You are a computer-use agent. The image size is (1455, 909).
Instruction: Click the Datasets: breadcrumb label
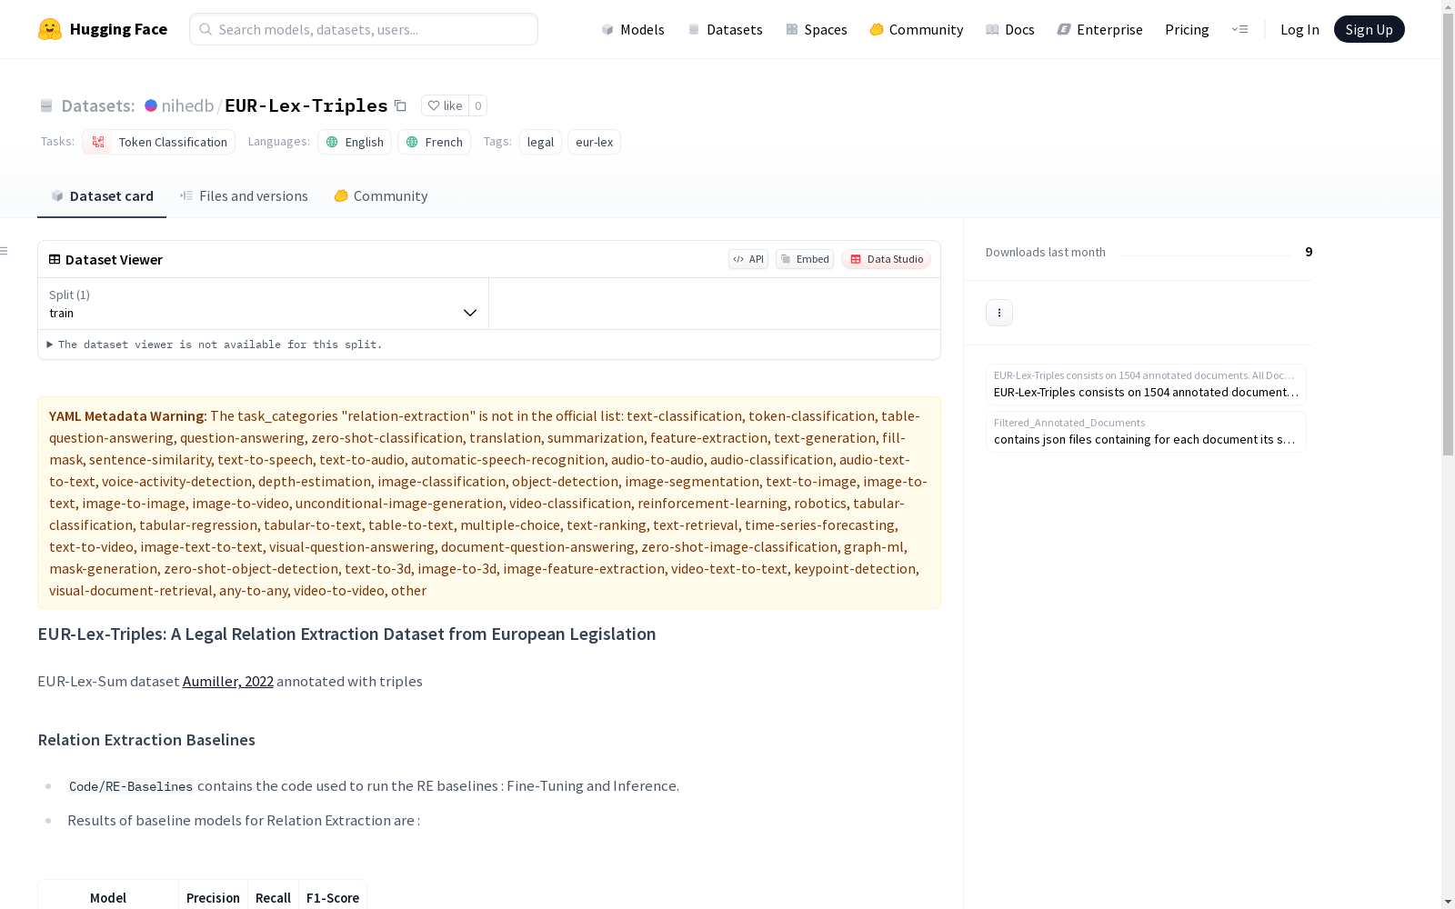98,105
